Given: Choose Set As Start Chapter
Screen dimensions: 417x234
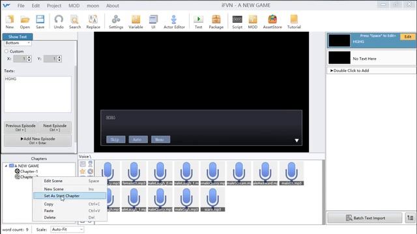Looking at the screenshot, I should [70, 196].
